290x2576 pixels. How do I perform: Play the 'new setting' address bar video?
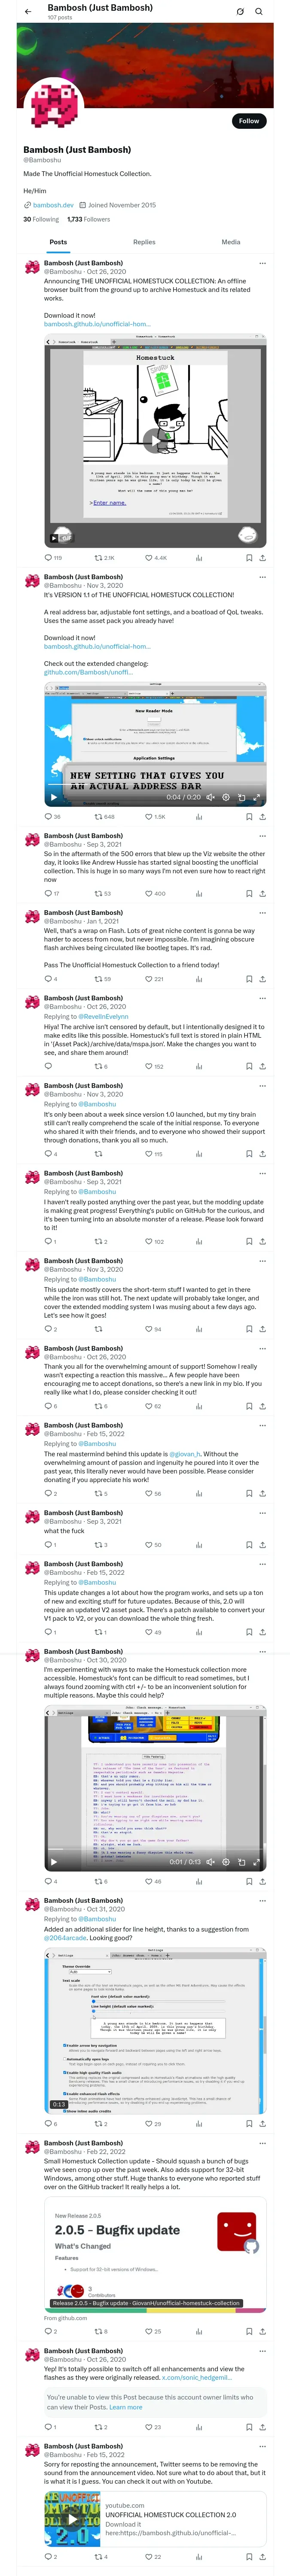pos(54,797)
